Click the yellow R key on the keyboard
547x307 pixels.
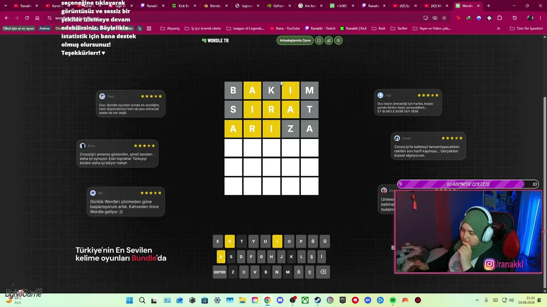click(x=229, y=241)
